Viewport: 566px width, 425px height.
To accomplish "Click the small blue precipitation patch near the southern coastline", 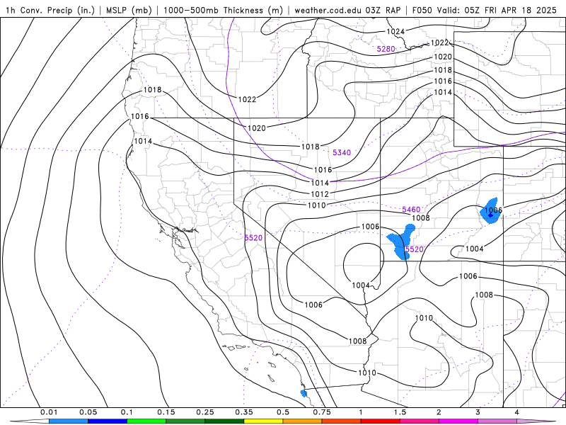I will (x=304, y=393).
